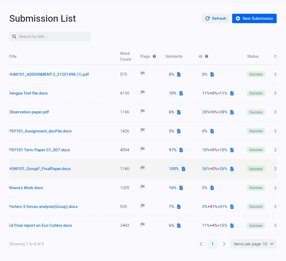Click the Refresh button
This screenshot has height=261, width=286.
pyautogui.click(x=216, y=19)
